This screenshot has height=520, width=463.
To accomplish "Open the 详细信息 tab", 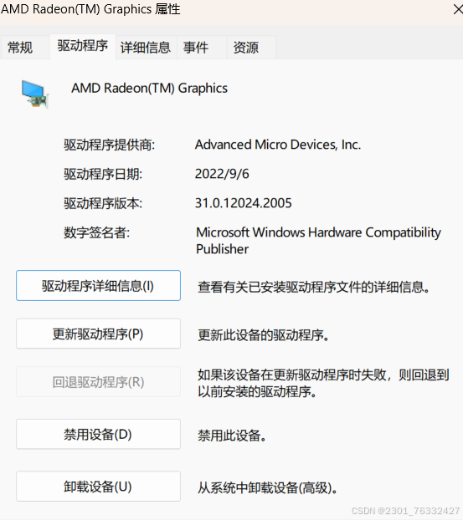I will tap(146, 47).
